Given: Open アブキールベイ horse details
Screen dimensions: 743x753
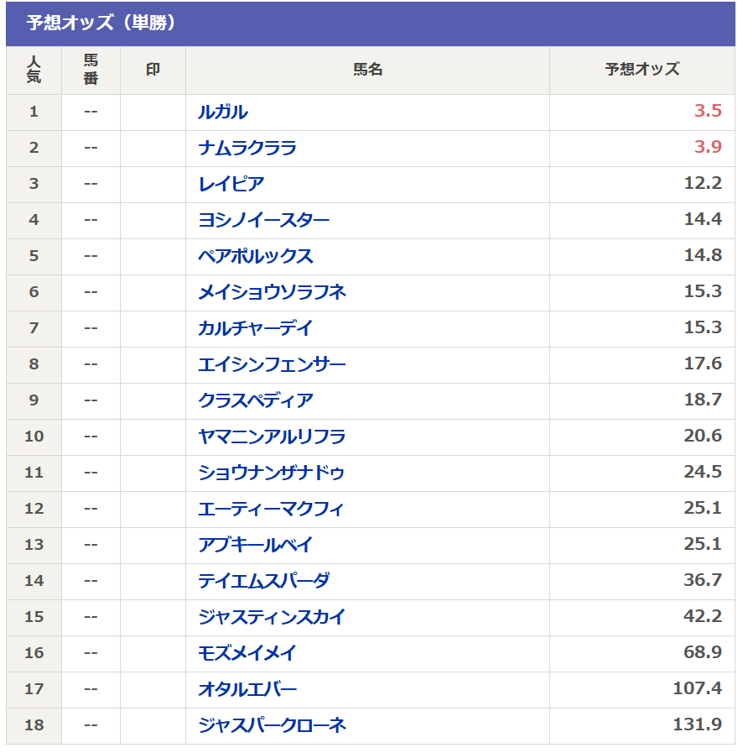Looking at the screenshot, I should [x=256, y=545].
